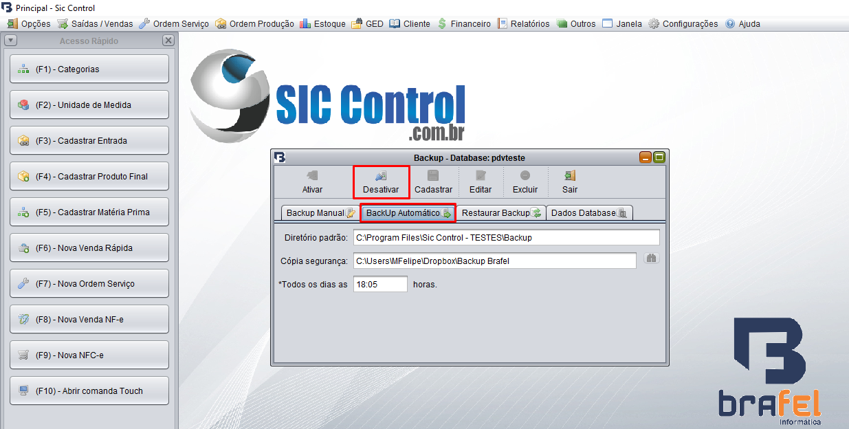
Task: Collapse the Acesso Rápido panel dropdown arrow
Action: click(10, 41)
